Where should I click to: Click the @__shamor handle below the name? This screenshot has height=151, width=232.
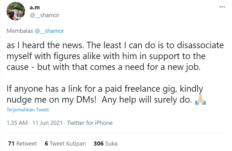coord(44,15)
